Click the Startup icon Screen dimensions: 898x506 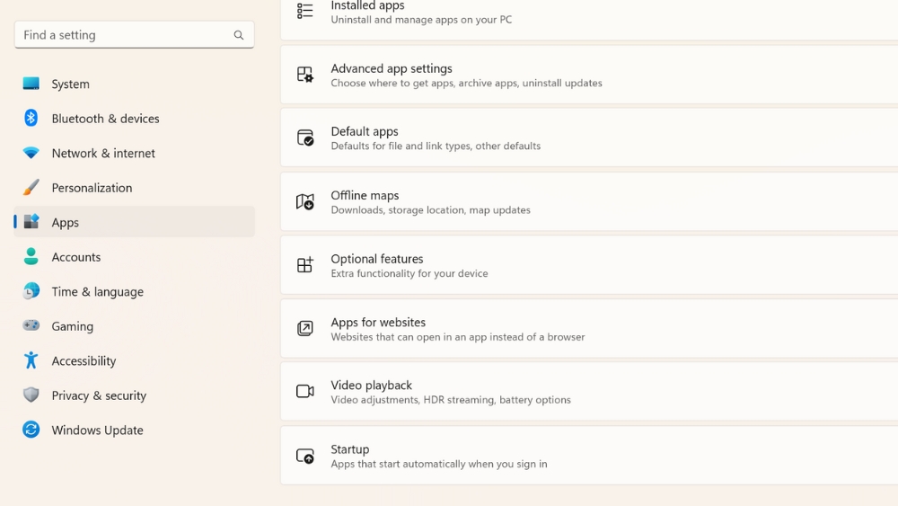tap(305, 456)
